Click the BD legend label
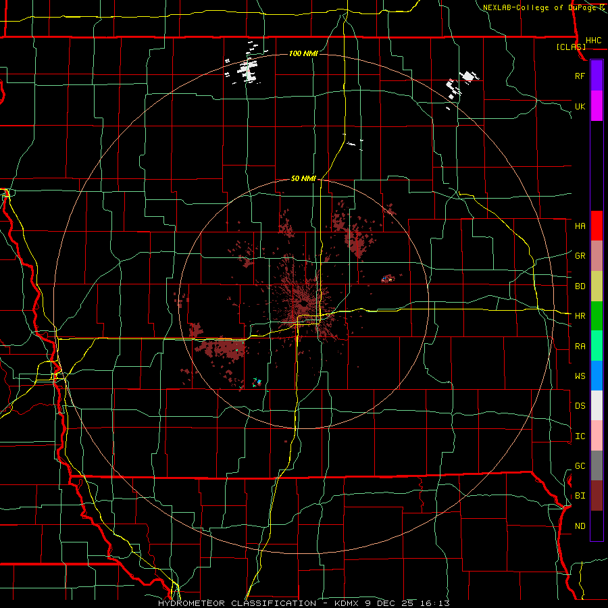The height and width of the screenshot is (608, 608). [x=580, y=286]
